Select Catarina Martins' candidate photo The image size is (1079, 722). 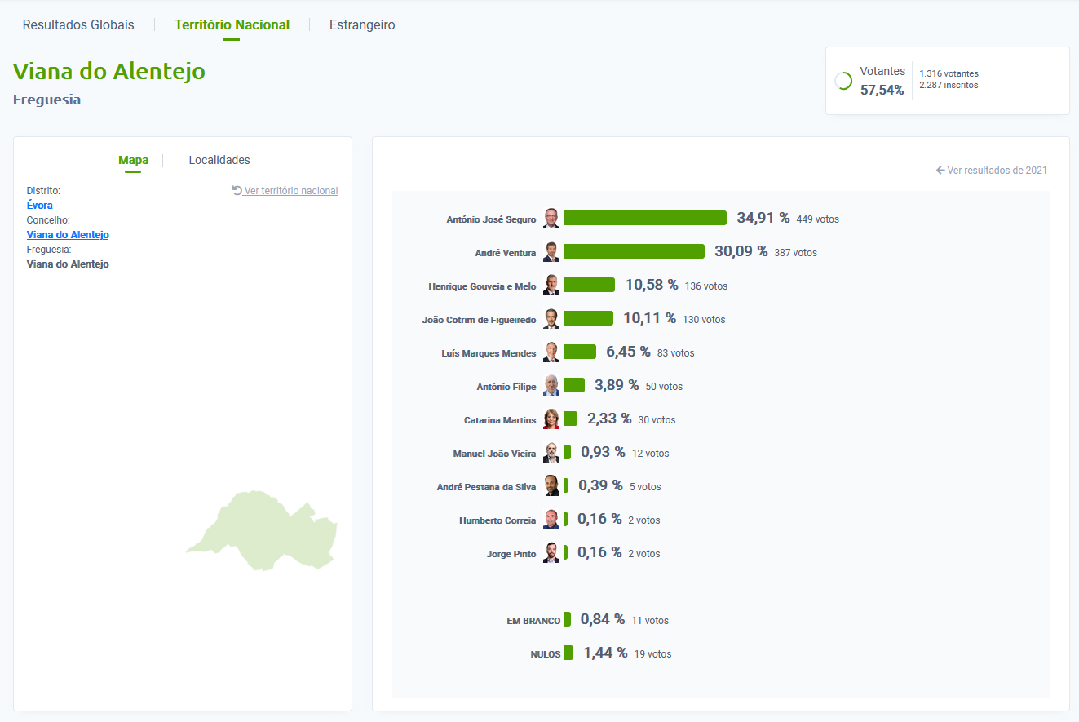coord(552,419)
